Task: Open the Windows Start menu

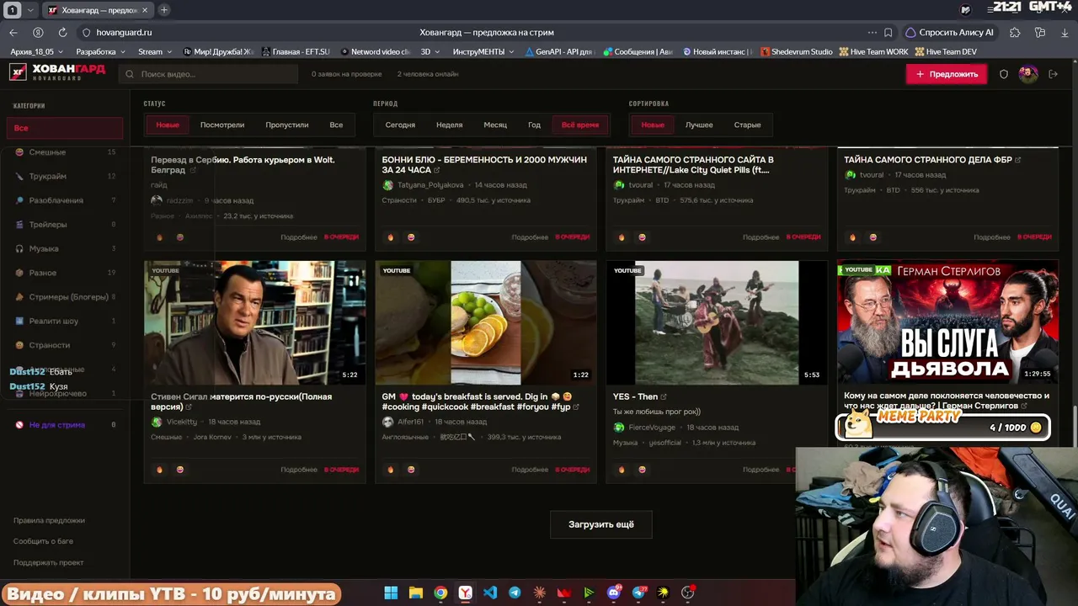Action: [391, 593]
